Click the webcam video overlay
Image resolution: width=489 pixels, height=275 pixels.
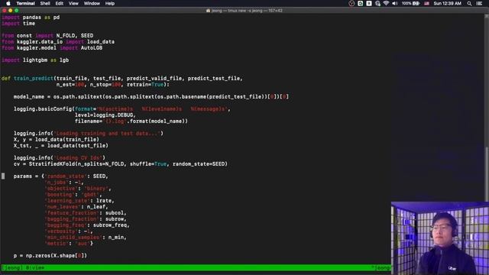[440, 238]
